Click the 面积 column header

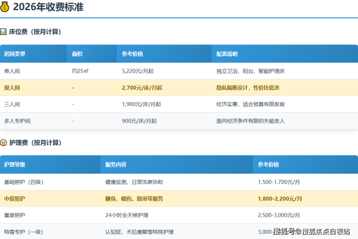coord(77,54)
